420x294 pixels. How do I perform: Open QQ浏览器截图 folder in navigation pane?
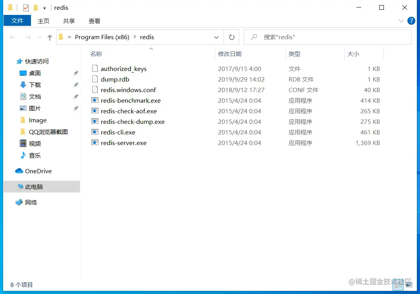click(48, 132)
